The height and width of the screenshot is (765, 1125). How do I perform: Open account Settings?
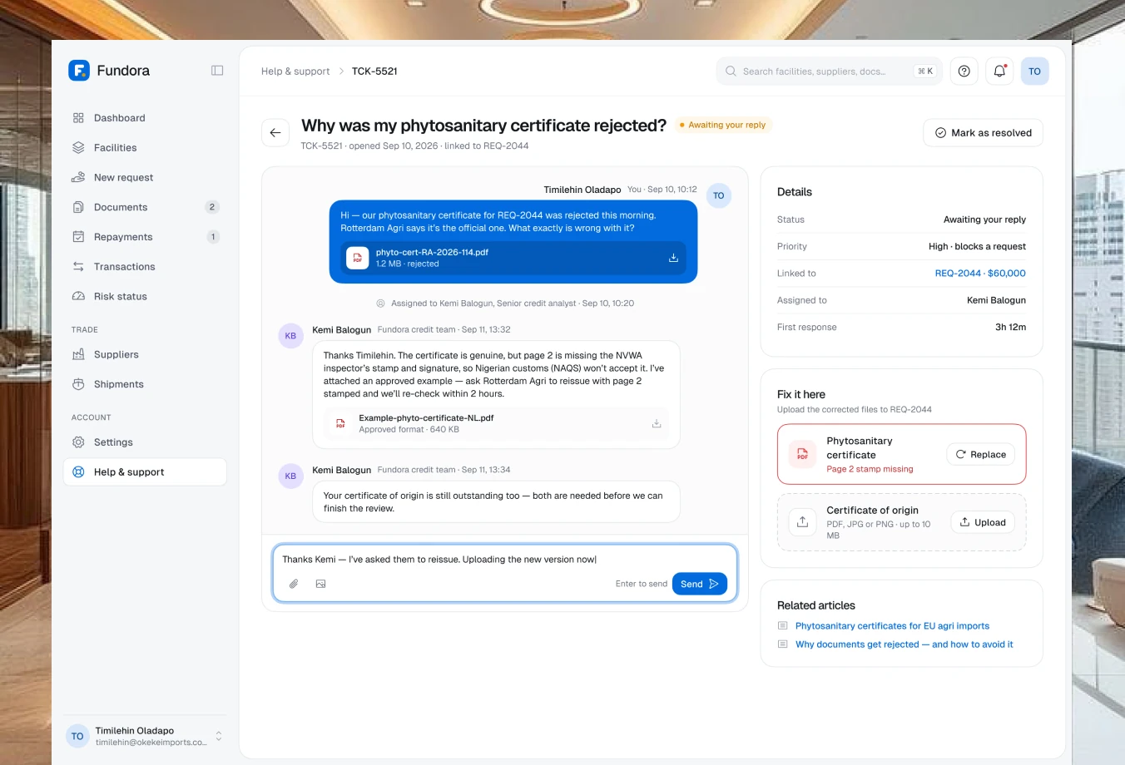point(145,442)
